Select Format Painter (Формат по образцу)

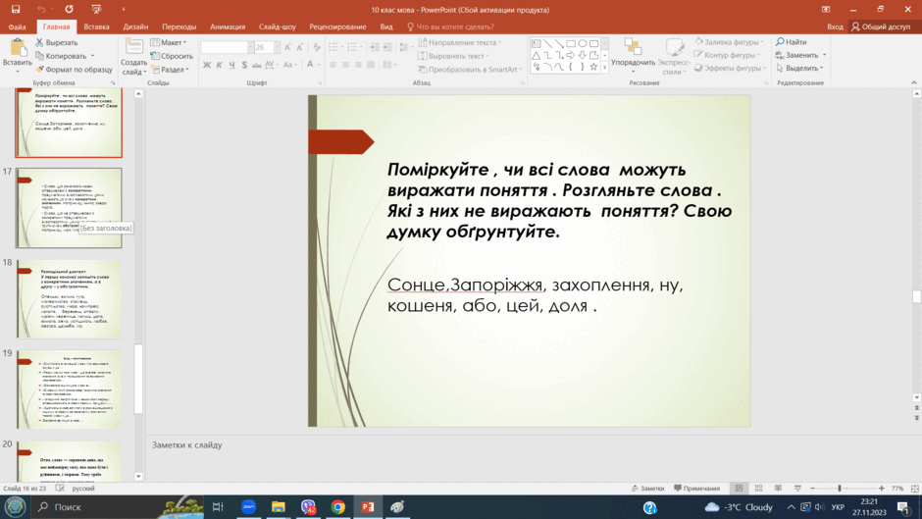[75, 70]
